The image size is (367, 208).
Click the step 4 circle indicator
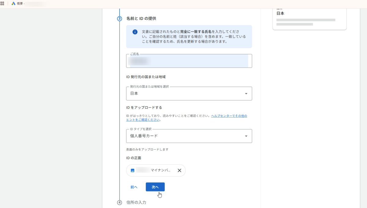(120, 202)
